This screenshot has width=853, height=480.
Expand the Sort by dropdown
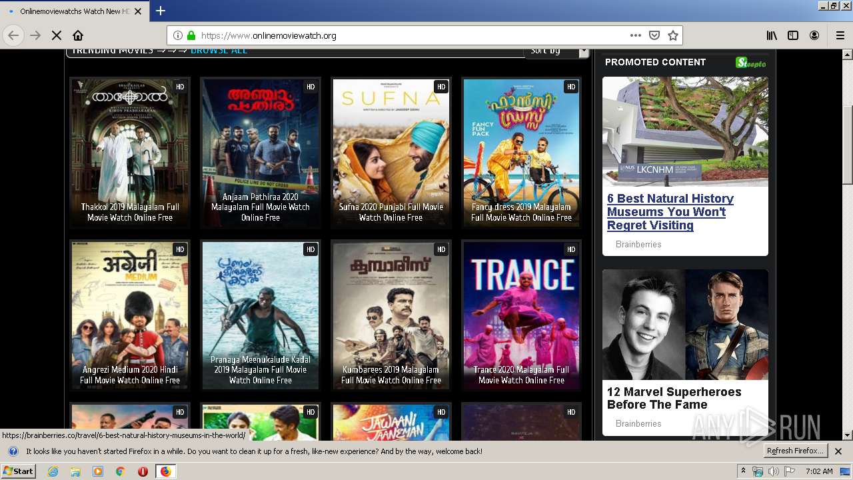click(556, 51)
